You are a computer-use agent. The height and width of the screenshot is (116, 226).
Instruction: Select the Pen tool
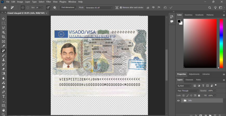point(3,92)
